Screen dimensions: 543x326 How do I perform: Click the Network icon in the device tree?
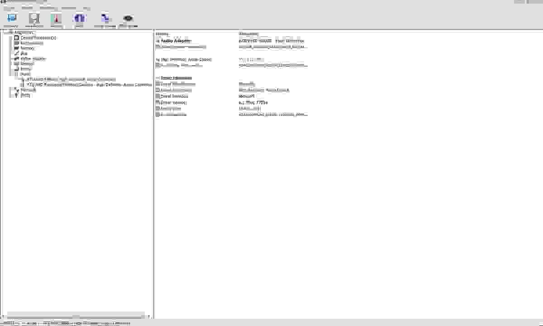16,90
